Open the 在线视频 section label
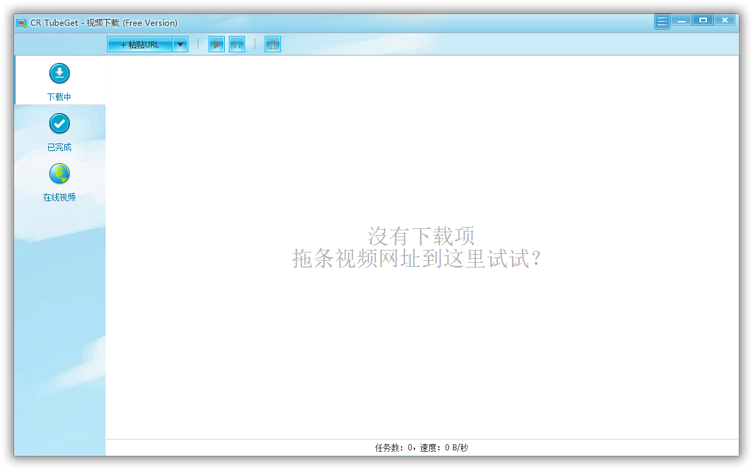 pos(60,197)
